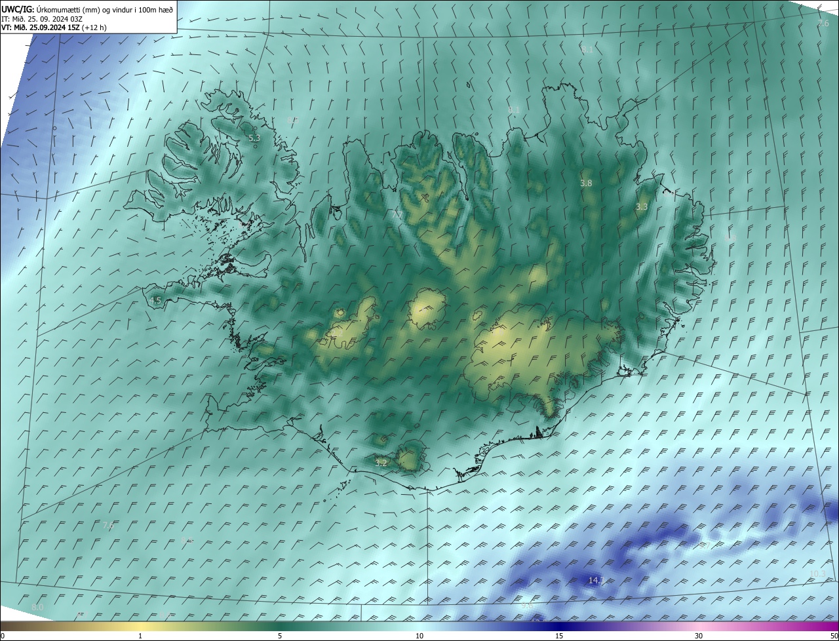The height and width of the screenshot is (641, 839).
Task: Click the "1" tick label on the color scale
Action: [x=140, y=636]
